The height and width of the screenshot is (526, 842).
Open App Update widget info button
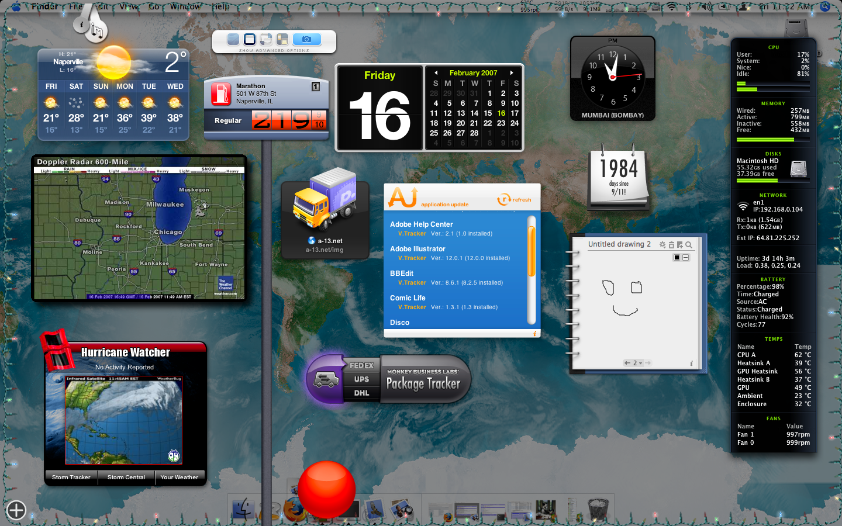click(534, 334)
